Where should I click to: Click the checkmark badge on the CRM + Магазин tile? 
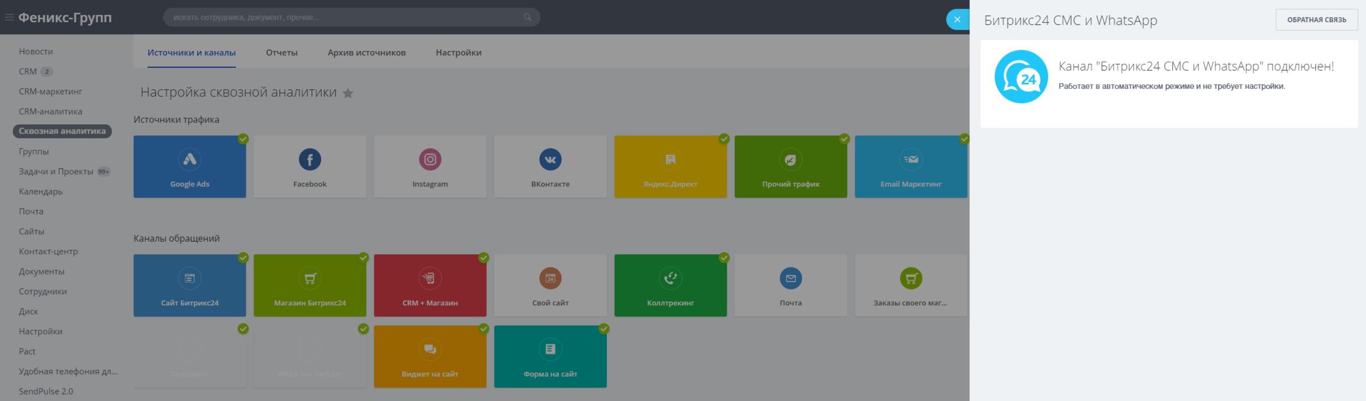(x=483, y=258)
